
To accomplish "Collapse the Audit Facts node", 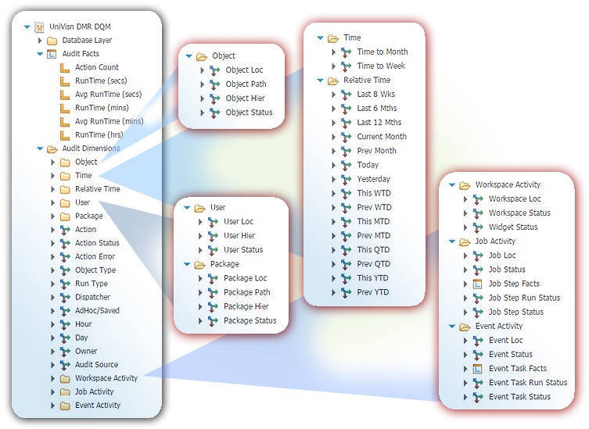I will coord(40,54).
